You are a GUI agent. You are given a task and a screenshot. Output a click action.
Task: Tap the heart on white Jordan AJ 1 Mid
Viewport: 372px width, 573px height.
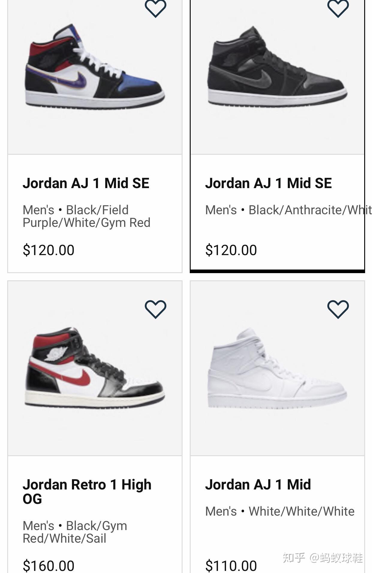(338, 309)
